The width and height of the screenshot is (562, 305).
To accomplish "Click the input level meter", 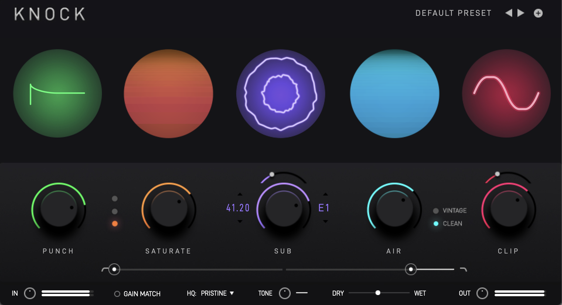I will 68,293.
